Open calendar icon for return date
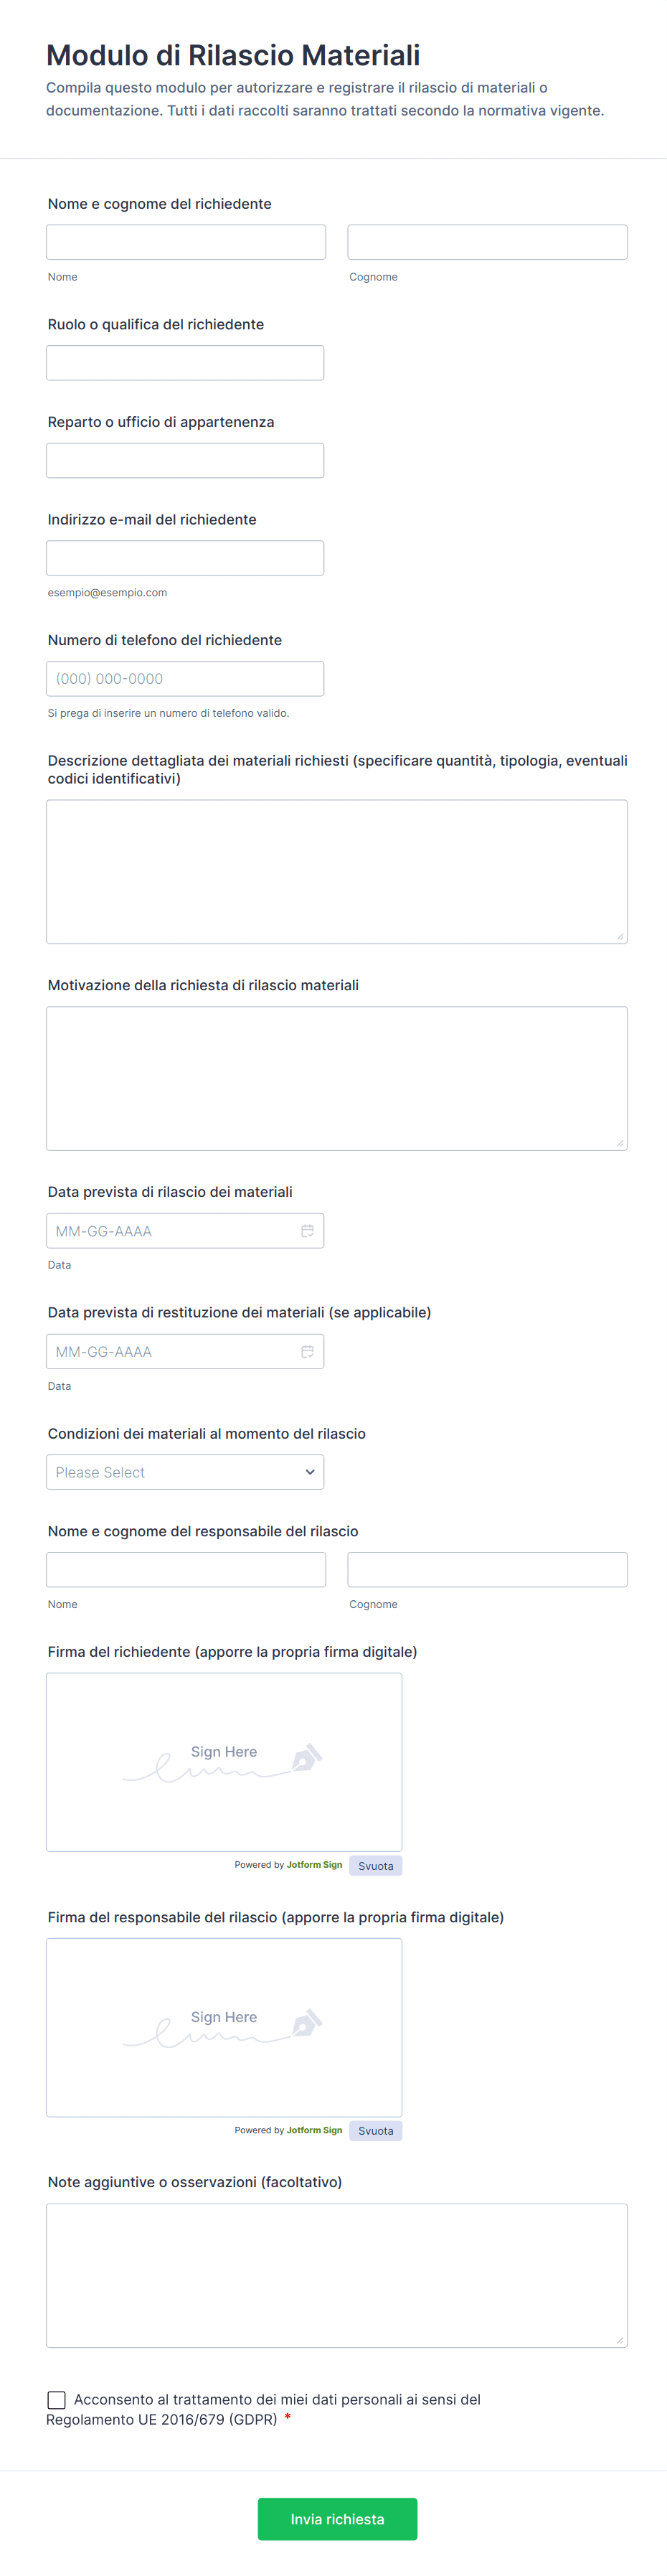 [x=307, y=1352]
